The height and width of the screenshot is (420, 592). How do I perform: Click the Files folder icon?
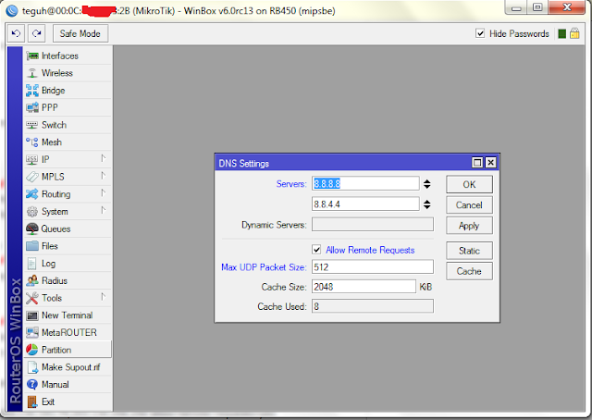(x=32, y=246)
